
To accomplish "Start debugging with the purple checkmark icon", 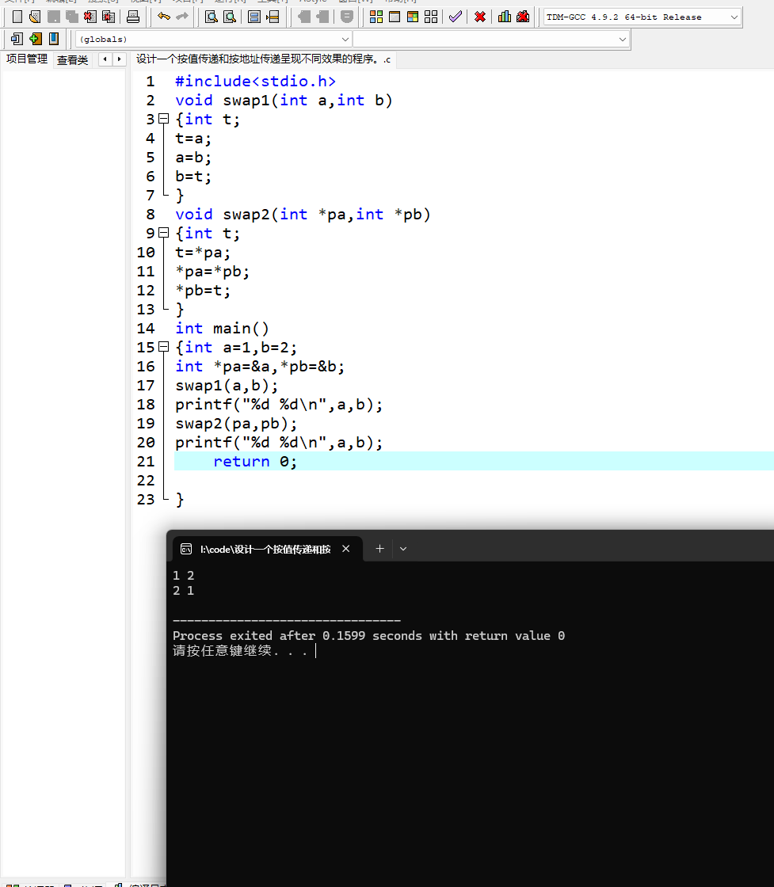I will (x=456, y=17).
